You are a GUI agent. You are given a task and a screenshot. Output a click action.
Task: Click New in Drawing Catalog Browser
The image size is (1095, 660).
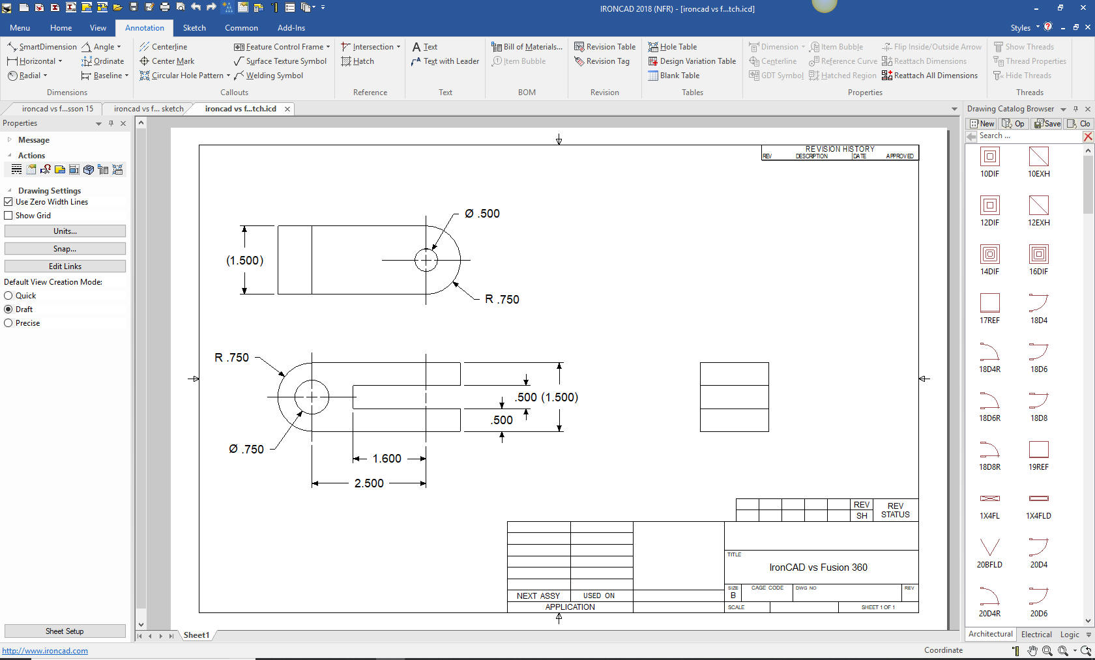(x=982, y=124)
